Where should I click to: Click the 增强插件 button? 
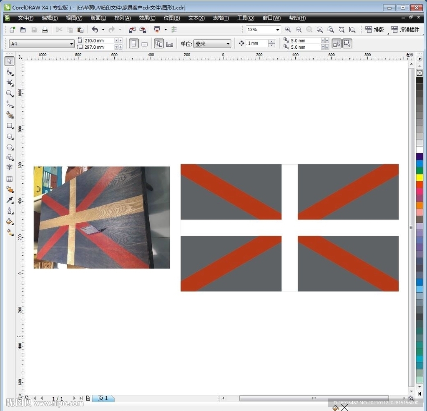coord(405,30)
